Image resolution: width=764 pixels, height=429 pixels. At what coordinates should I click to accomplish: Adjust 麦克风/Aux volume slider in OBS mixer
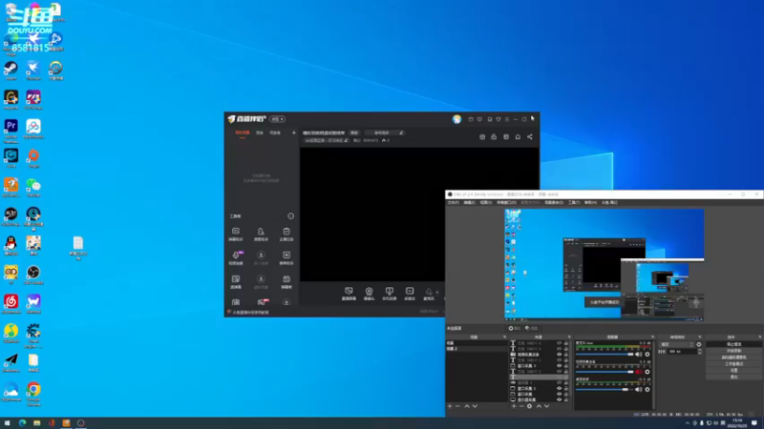(x=605, y=354)
